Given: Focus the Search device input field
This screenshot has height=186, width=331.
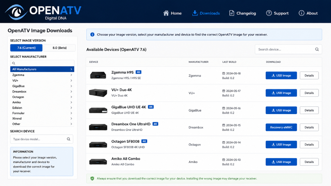Looking at the screenshot, I should [288, 49].
